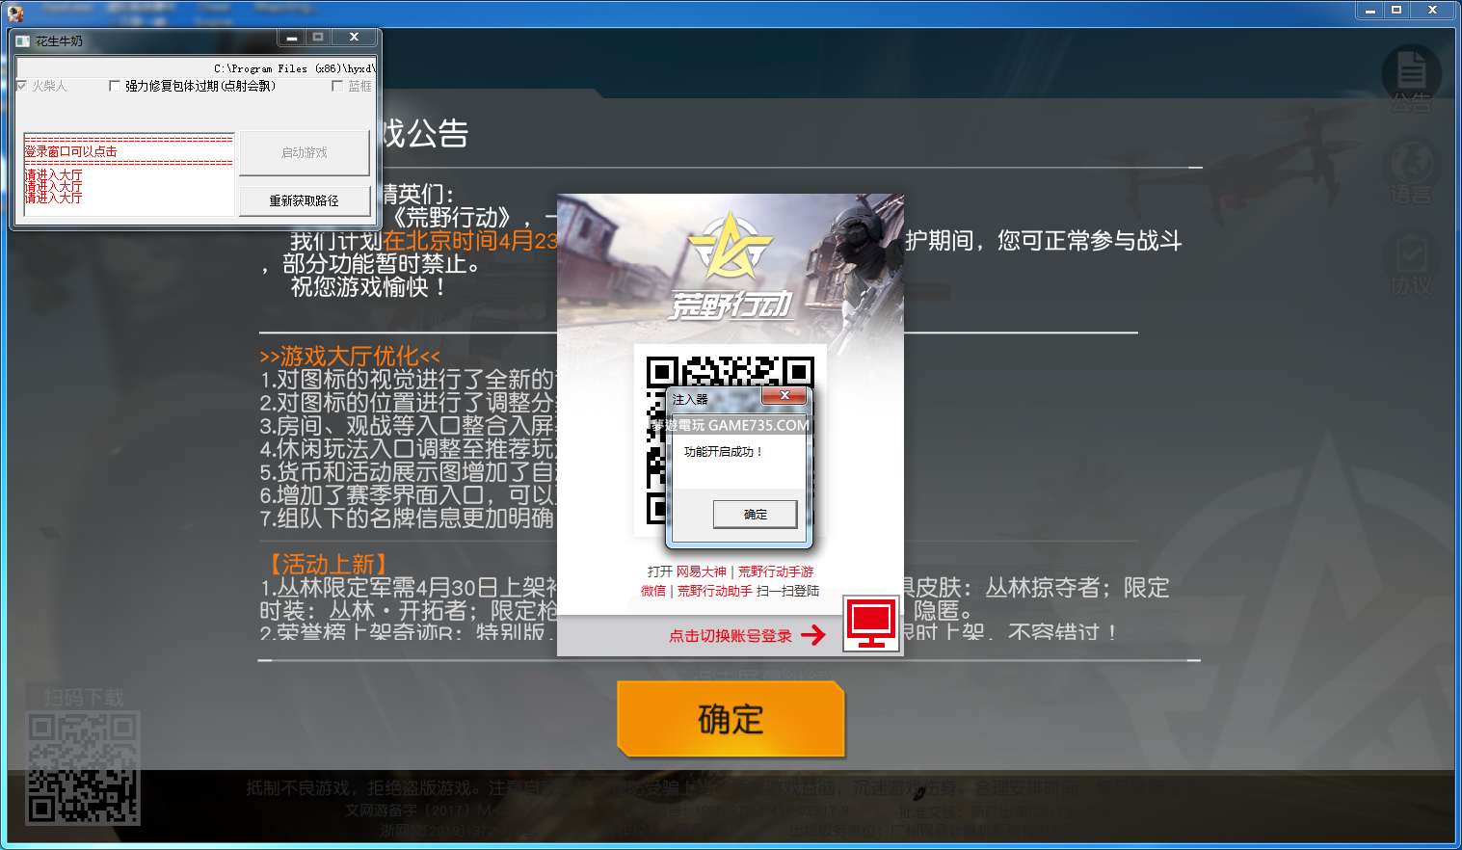Close the 注入器 dialog with its X
Viewport: 1462px width, 850px height.
pyautogui.click(x=784, y=395)
